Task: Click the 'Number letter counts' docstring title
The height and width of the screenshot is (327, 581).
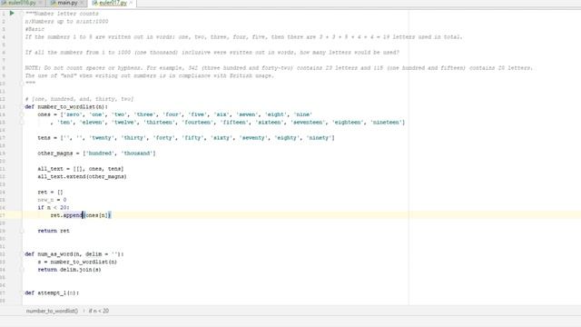Action: 66,14
